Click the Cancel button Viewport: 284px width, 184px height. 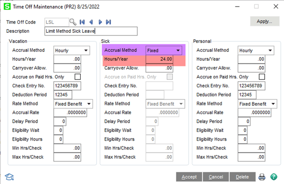click(216, 177)
